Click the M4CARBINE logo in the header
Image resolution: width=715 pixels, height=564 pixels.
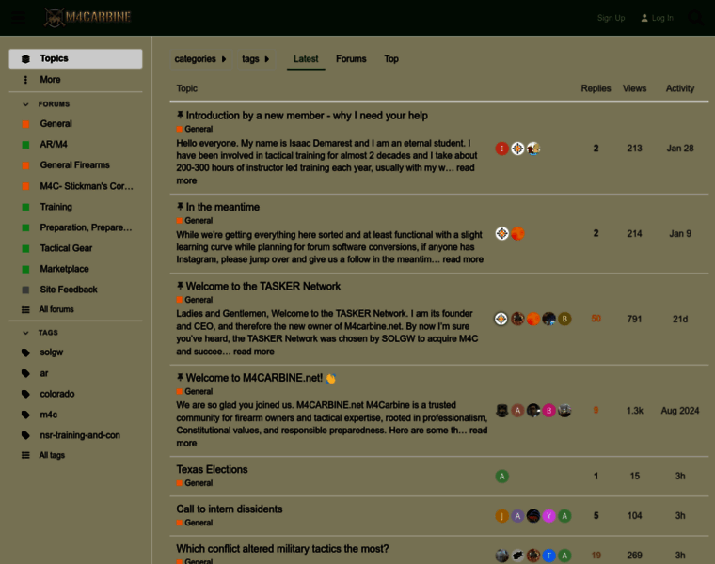pos(87,17)
